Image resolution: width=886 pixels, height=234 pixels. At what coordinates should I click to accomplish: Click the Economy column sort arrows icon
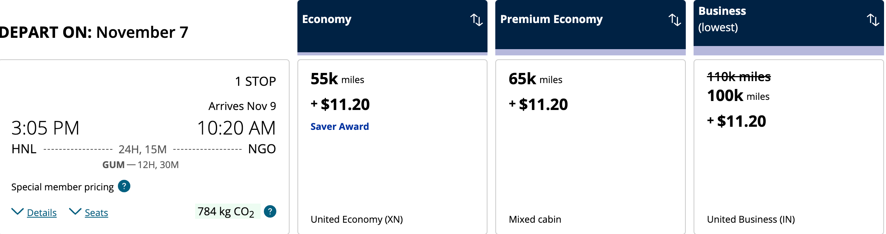point(476,19)
